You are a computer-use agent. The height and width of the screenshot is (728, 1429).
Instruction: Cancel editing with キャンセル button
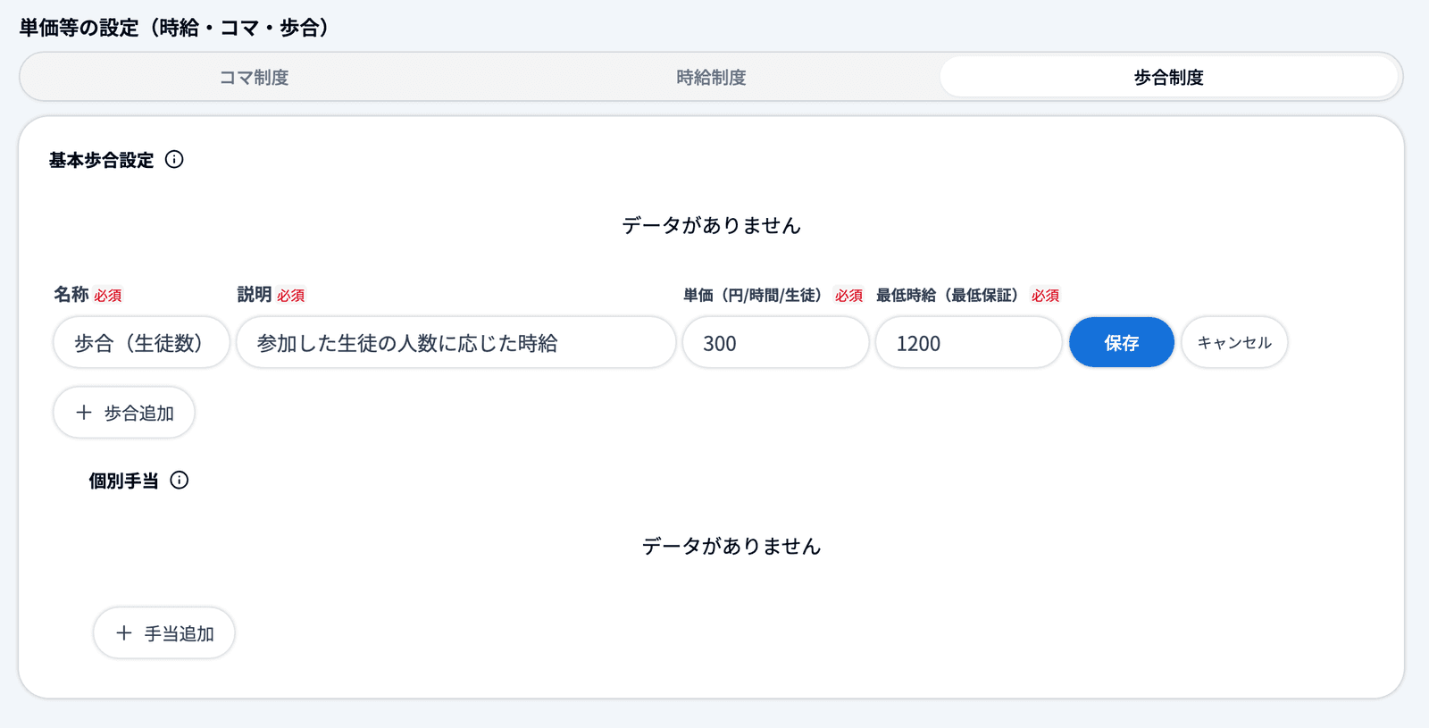[x=1234, y=342]
